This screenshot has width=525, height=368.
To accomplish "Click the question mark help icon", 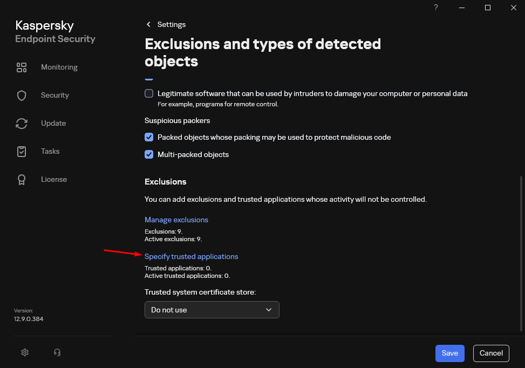I will 436,8.
